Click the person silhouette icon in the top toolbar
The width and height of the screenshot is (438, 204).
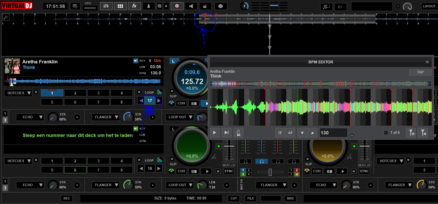pyautogui.click(x=149, y=6)
